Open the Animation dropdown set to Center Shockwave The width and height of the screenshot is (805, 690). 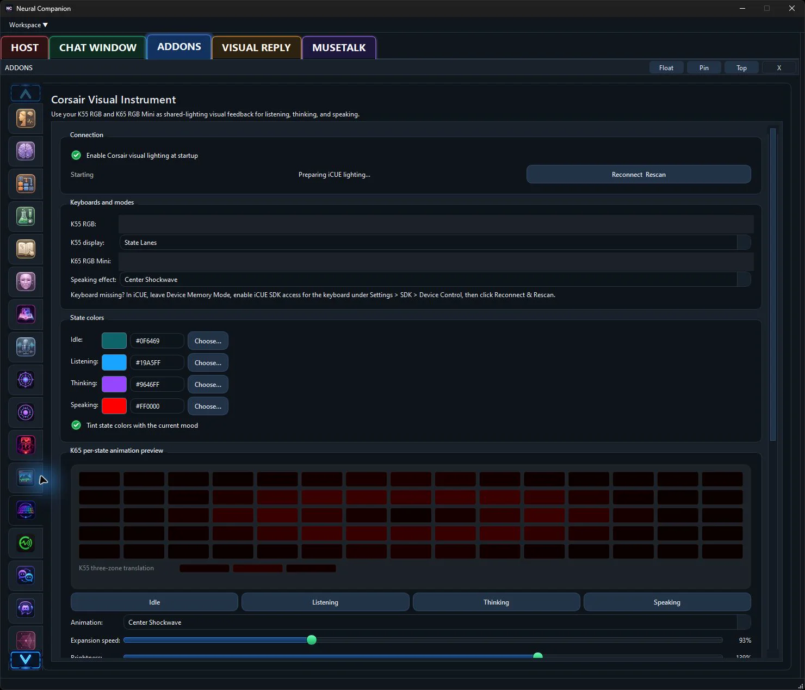[437, 623]
